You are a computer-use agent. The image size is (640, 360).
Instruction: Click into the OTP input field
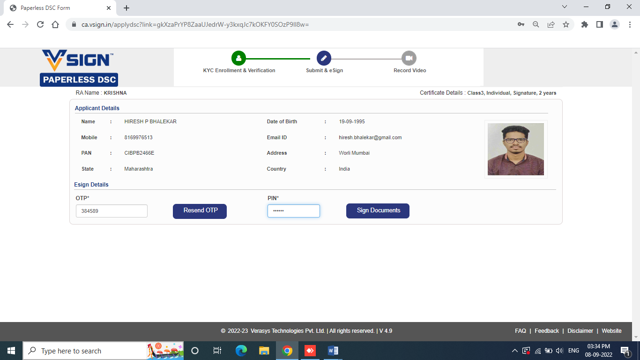pyautogui.click(x=112, y=211)
